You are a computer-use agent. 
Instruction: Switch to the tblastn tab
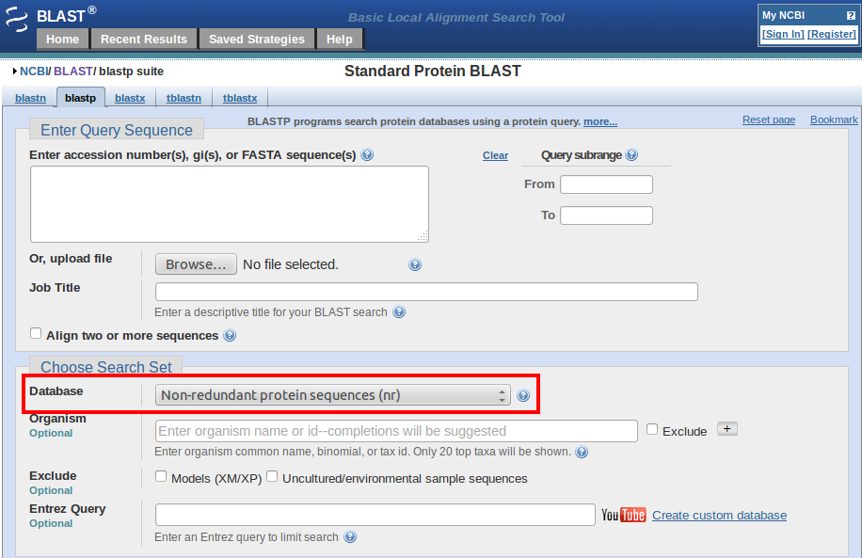click(x=184, y=98)
